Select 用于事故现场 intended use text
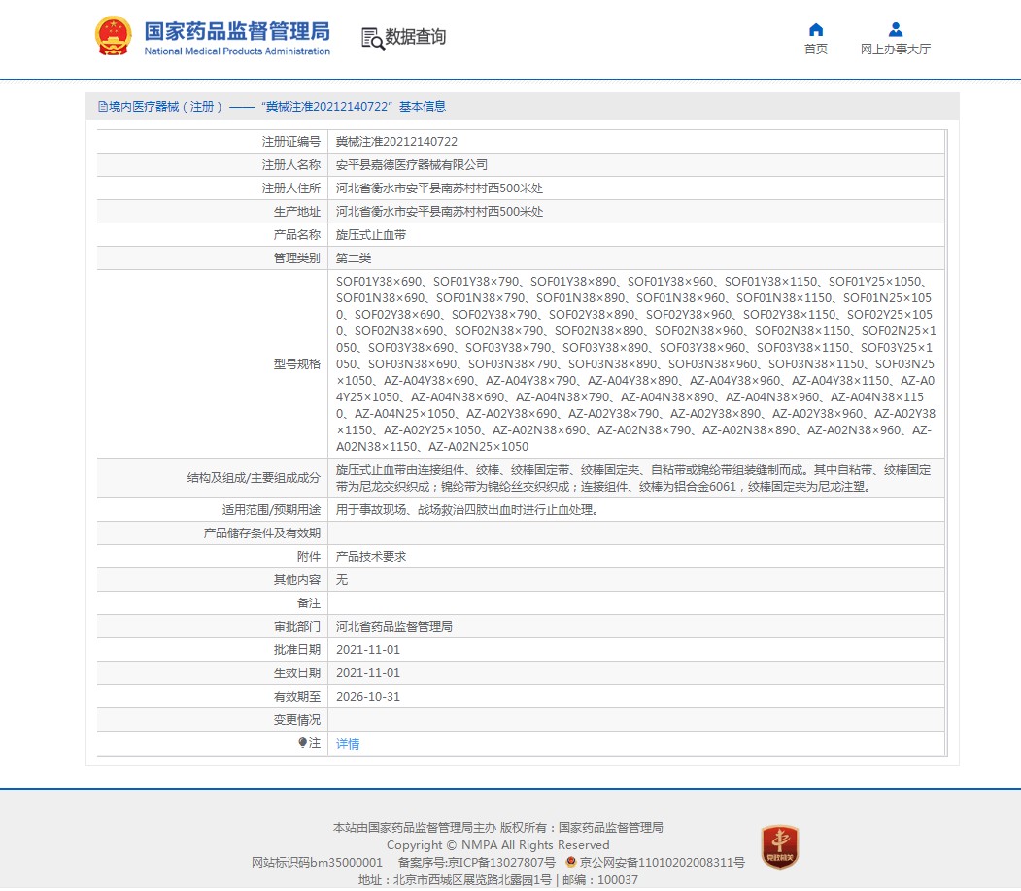The width and height of the screenshot is (1021, 891). 467,510
